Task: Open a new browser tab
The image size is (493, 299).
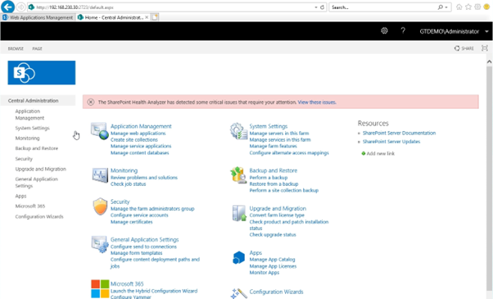Action: coord(155,17)
